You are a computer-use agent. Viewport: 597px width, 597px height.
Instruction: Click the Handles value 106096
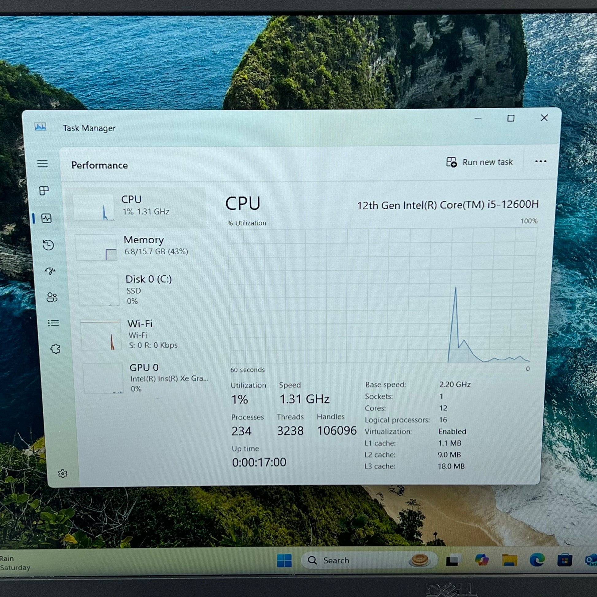(337, 430)
